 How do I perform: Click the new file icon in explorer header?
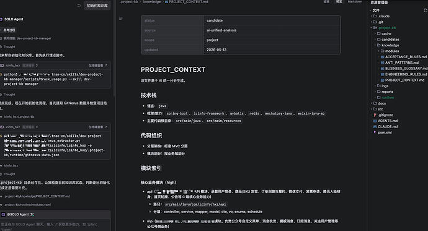point(426,11)
